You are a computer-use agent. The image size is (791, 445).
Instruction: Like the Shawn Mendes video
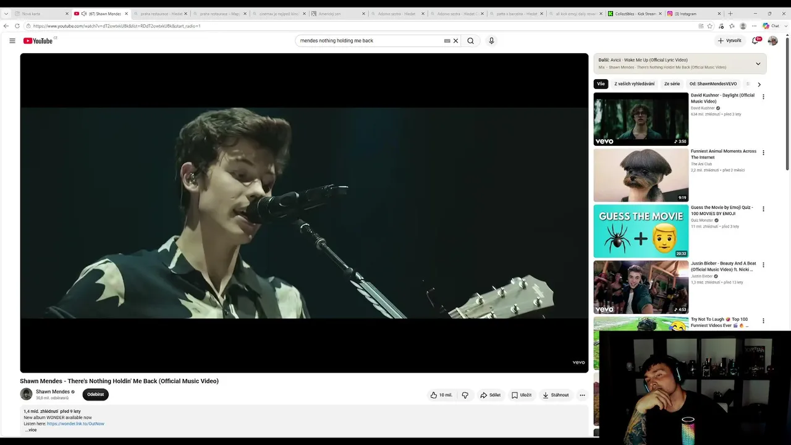441,395
